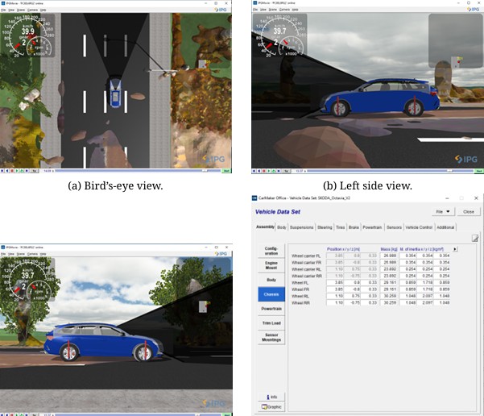The width and height of the screenshot is (484, 416).
Task: Open File dropdown in Vehicle Data Set window
Action: click(443, 212)
